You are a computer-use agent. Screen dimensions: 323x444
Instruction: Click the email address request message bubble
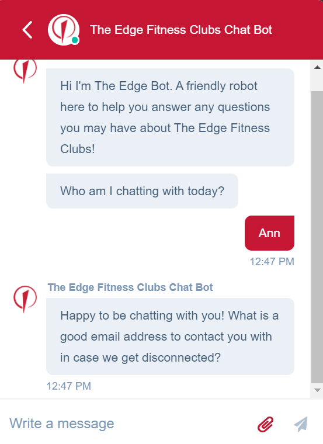point(170,337)
